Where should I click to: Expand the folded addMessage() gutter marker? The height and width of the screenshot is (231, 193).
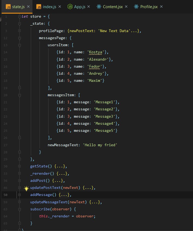pyautogui.click(x=20, y=195)
